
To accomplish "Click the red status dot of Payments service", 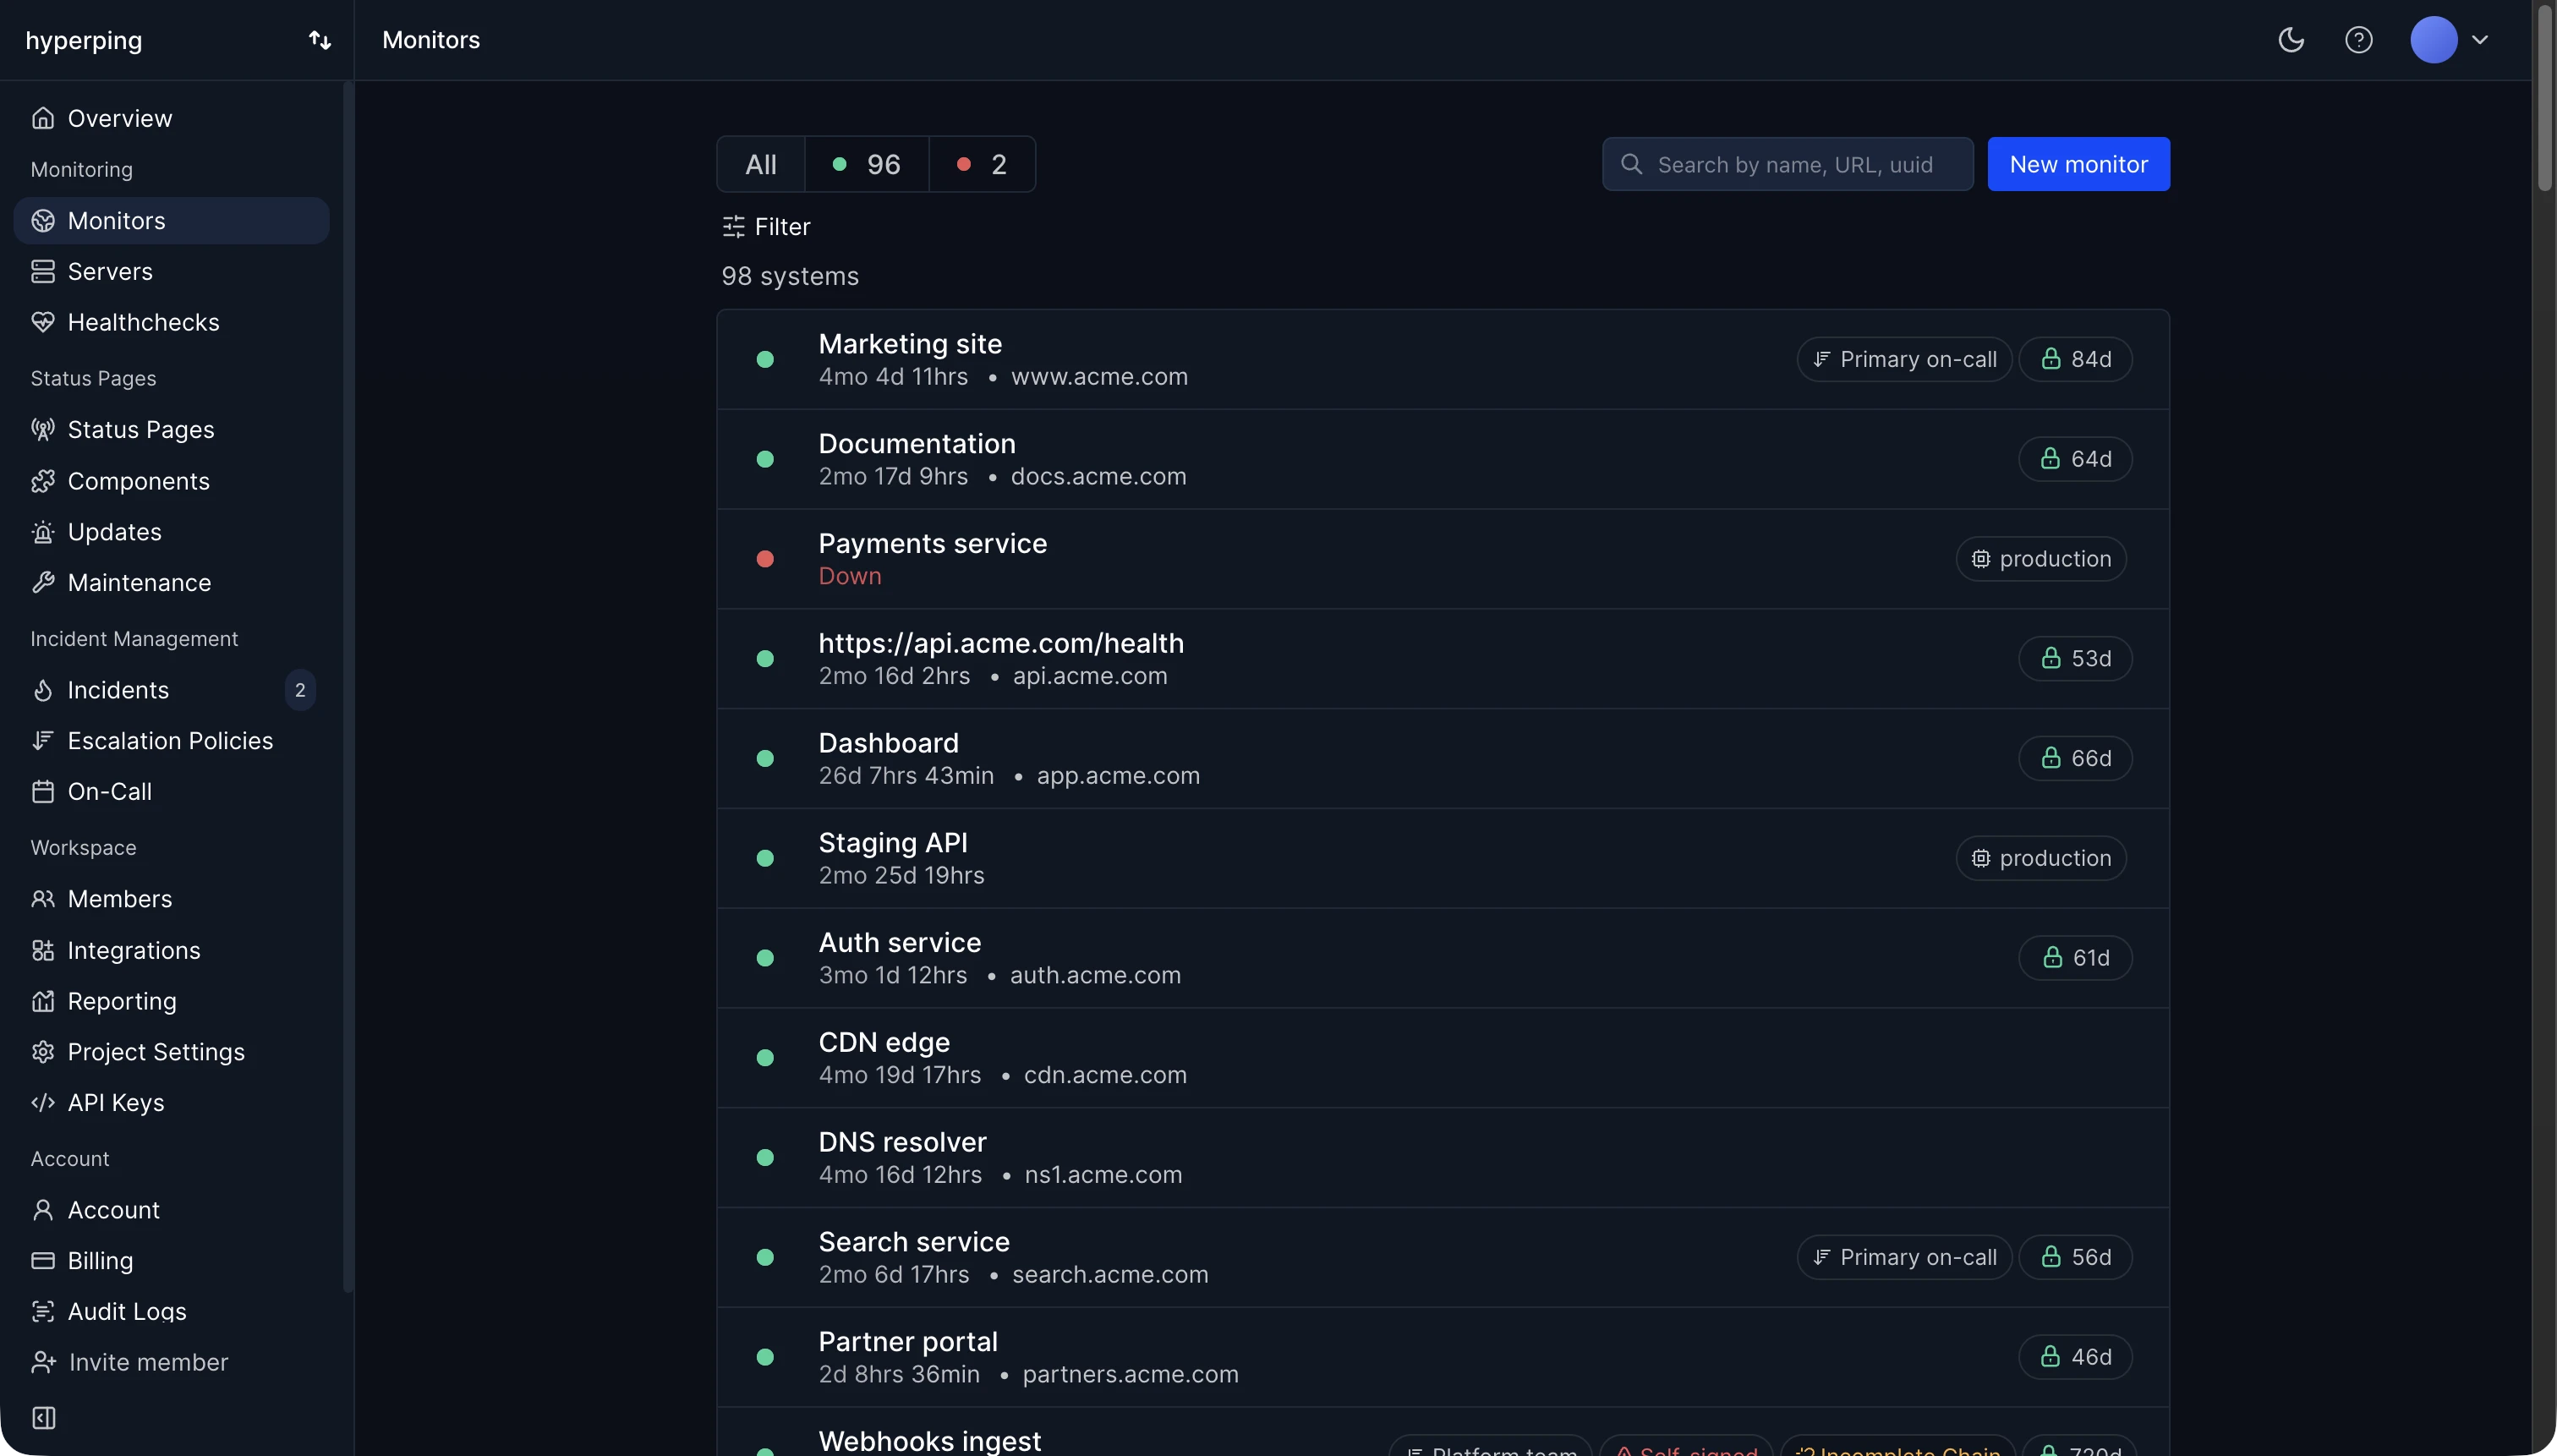I will 765,559.
